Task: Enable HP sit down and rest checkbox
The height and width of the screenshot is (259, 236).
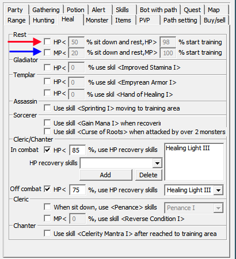Action: tap(47, 41)
